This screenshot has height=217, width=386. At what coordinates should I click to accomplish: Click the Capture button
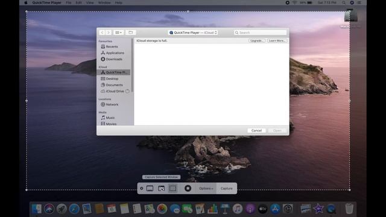pos(227,189)
